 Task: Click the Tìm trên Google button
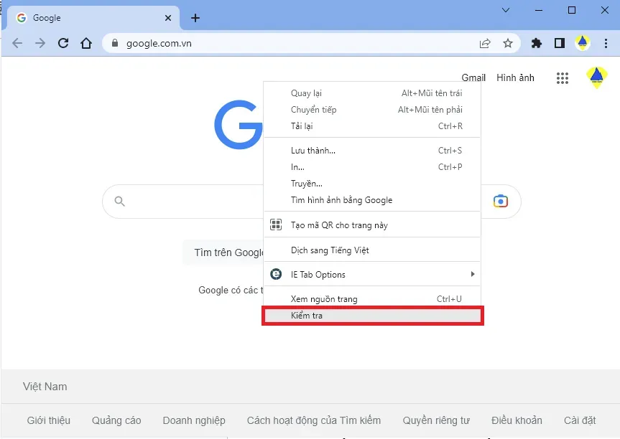click(224, 252)
